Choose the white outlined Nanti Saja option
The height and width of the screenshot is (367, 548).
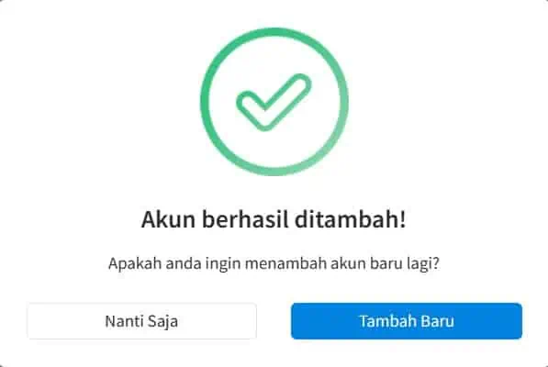point(142,321)
